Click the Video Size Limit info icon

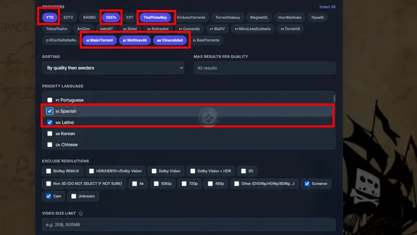81,214
